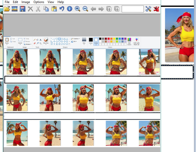Open the Options menu

39,2
